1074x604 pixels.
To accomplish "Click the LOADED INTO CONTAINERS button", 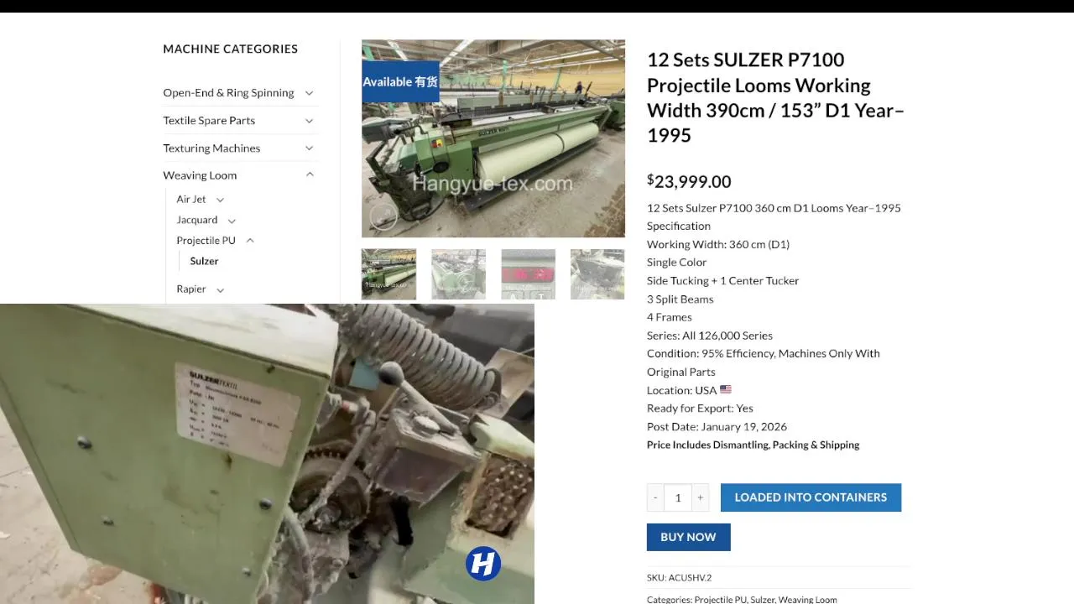I will pos(811,497).
